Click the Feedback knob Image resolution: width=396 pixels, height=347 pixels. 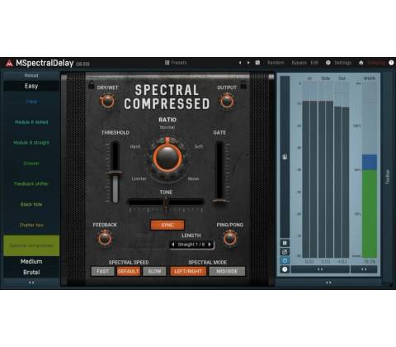point(105,239)
